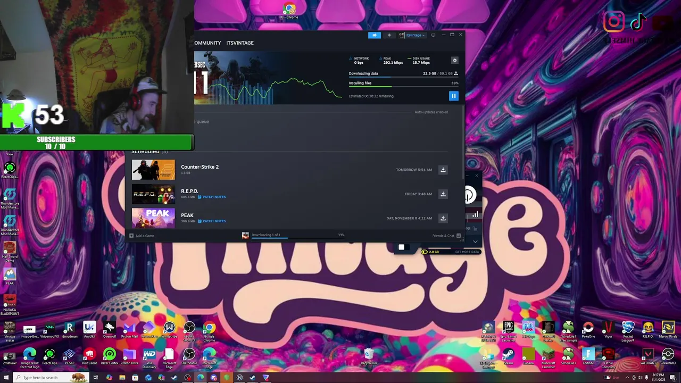Open the ITSVINTAGE tab in Steam

point(240,43)
